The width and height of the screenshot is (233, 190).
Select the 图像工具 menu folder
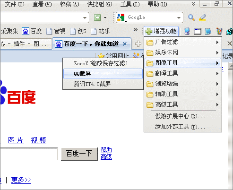(x=183, y=63)
